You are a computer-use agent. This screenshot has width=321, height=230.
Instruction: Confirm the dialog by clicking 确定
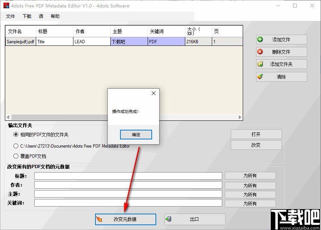click(136, 135)
